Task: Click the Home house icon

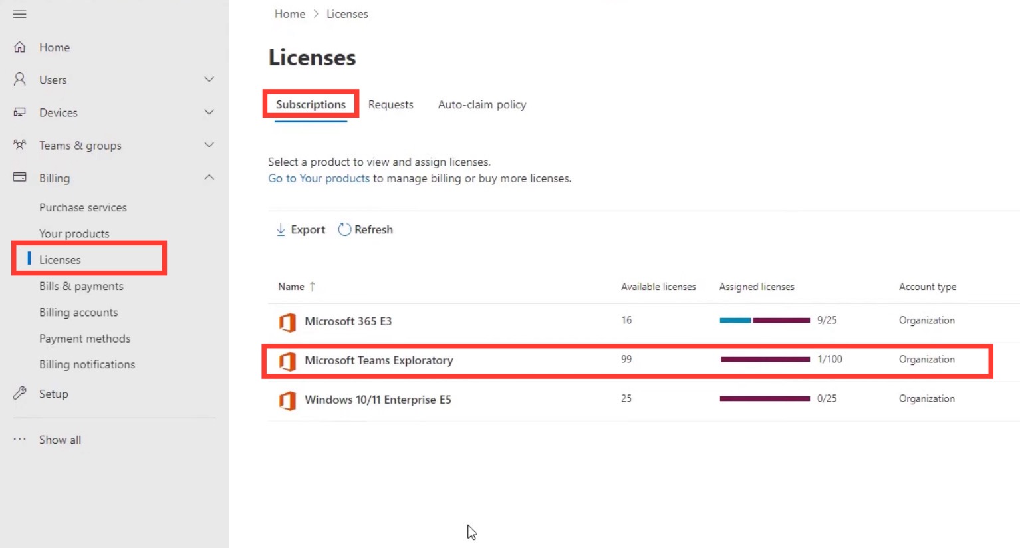Action: coord(20,47)
